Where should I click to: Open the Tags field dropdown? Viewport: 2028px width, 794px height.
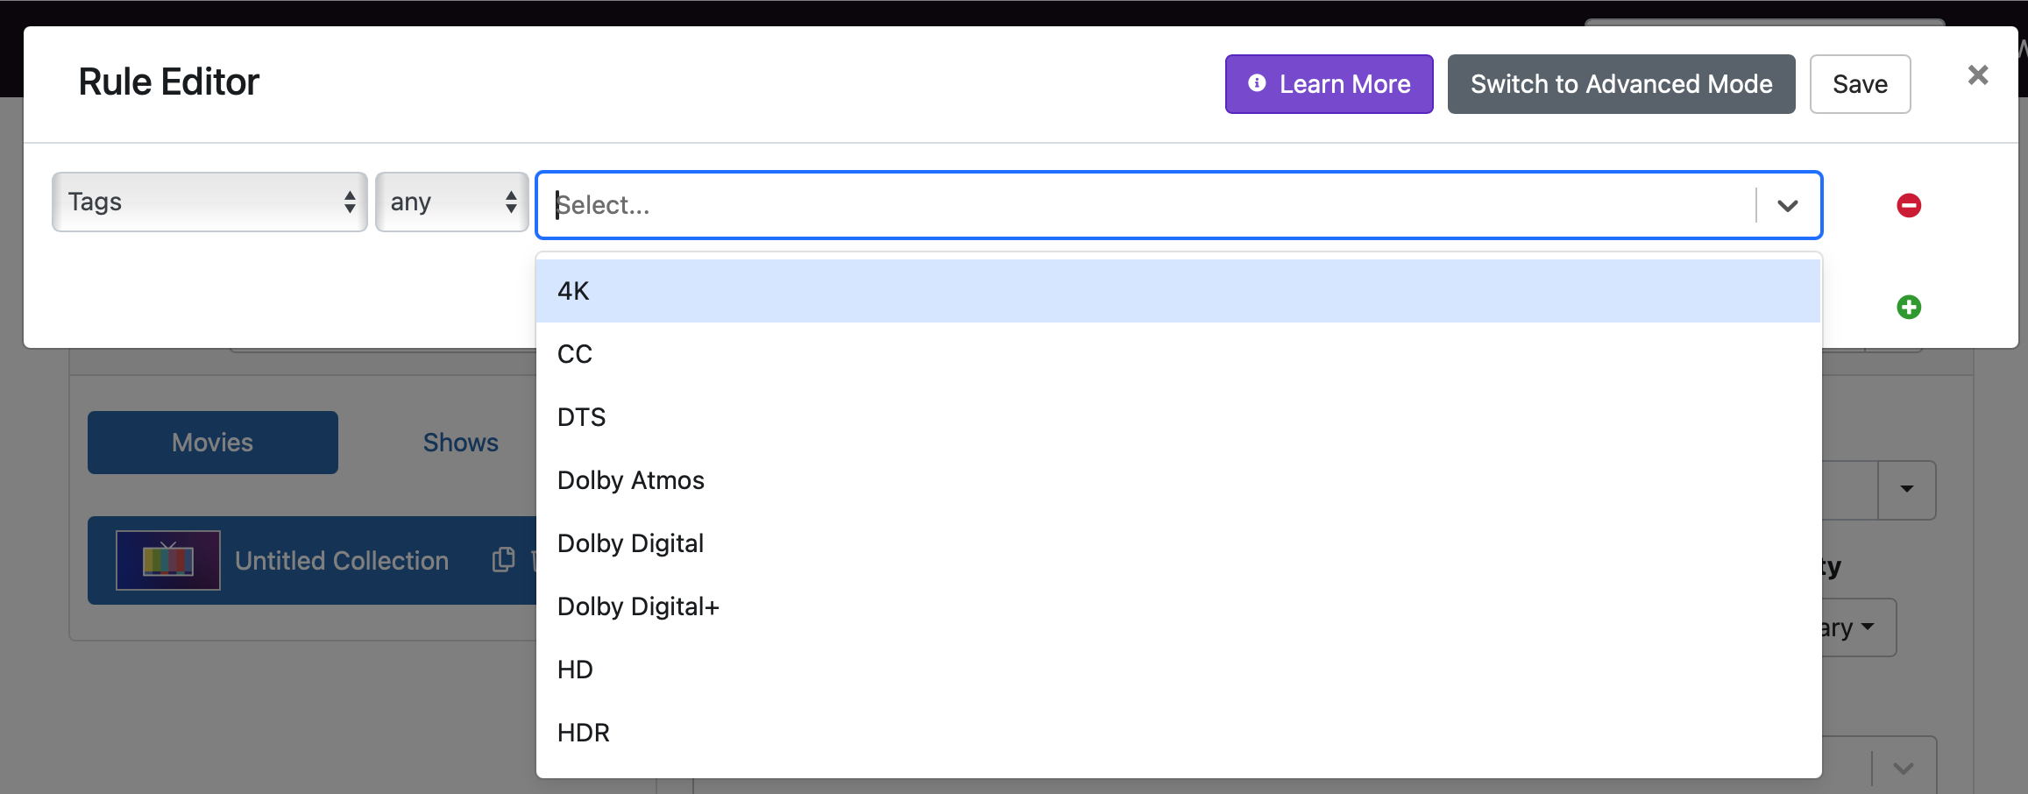[x=209, y=202]
